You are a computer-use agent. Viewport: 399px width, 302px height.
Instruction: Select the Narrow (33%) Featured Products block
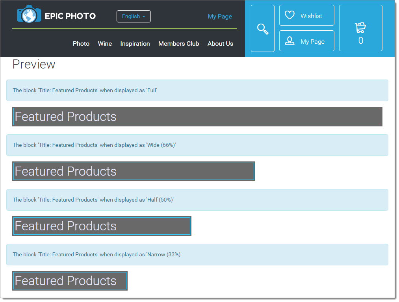pyautogui.click(x=70, y=281)
